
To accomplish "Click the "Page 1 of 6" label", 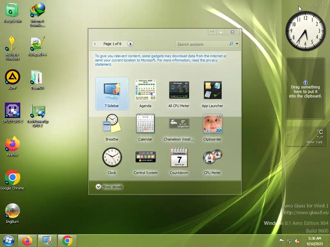I will [x=112, y=44].
